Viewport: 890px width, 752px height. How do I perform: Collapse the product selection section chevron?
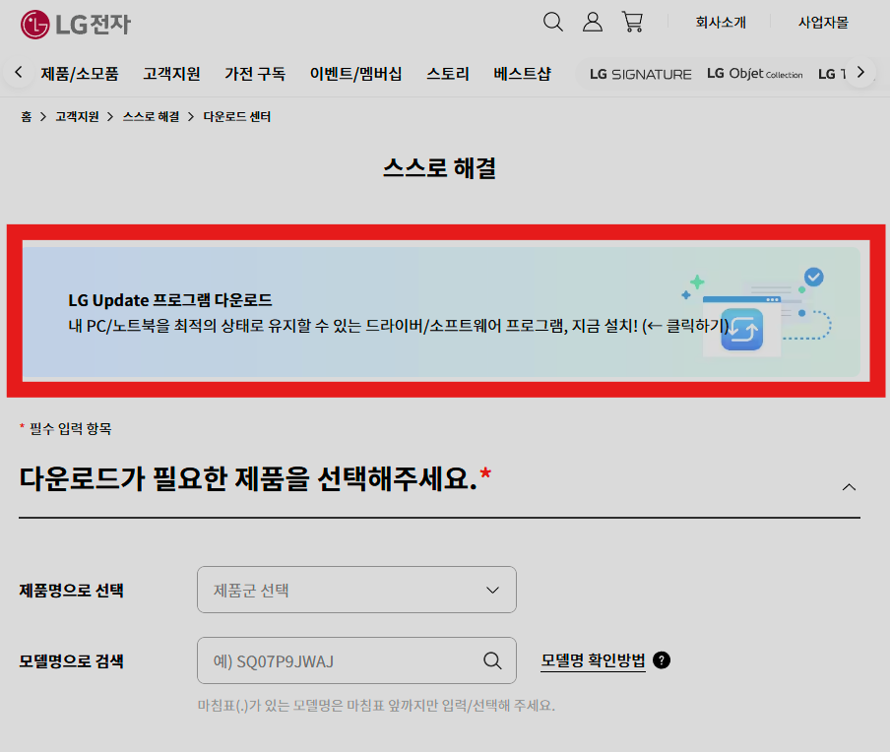click(x=849, y=486)
